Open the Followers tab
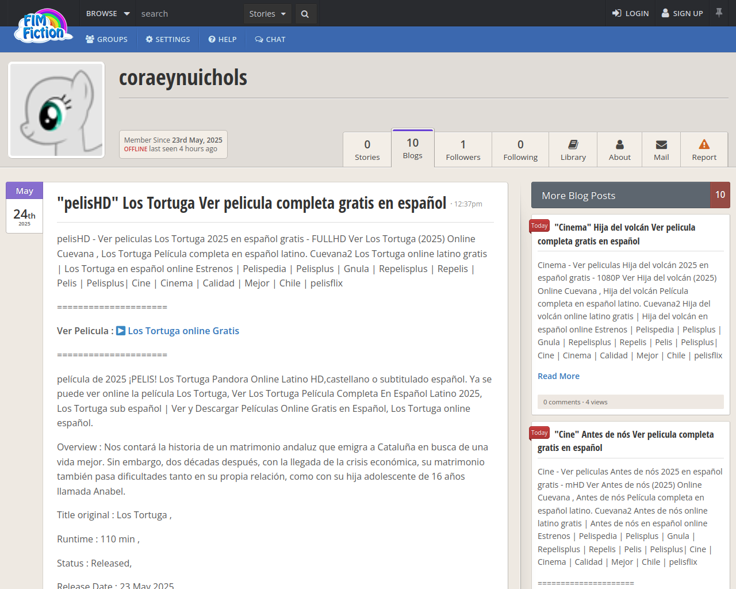Image resolution: width=736 pixels, height=589 pixels. click(463, 150)
